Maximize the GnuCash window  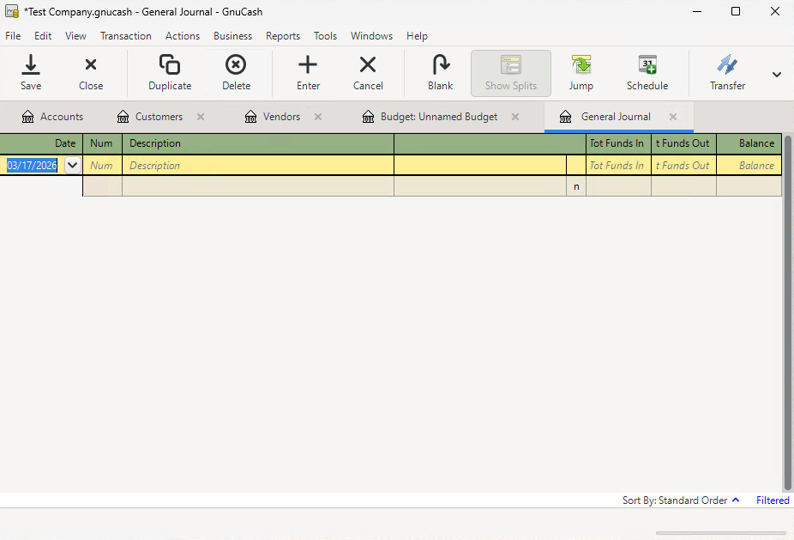(736, 11)
